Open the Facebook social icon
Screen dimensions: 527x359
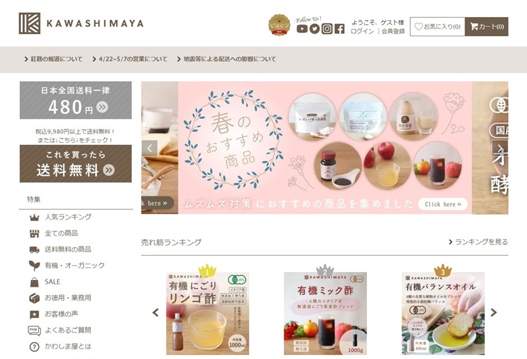click(x=339, y=29)
